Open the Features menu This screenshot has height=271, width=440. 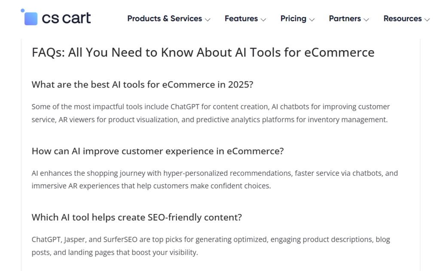click(241, 19)
